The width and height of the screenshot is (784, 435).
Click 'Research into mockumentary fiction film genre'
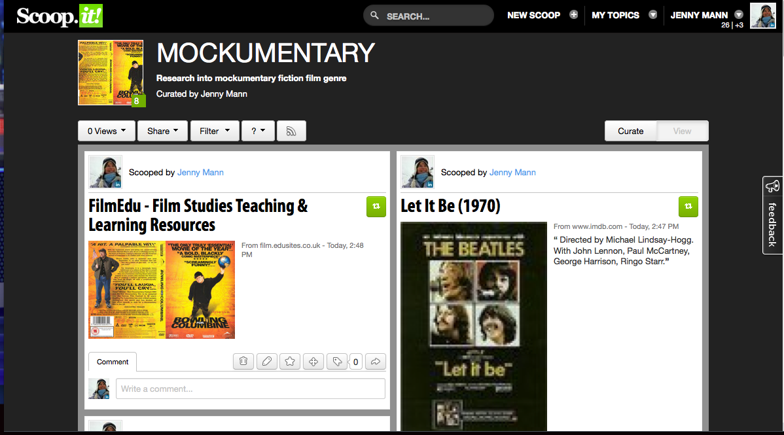(x=251, y=78)
